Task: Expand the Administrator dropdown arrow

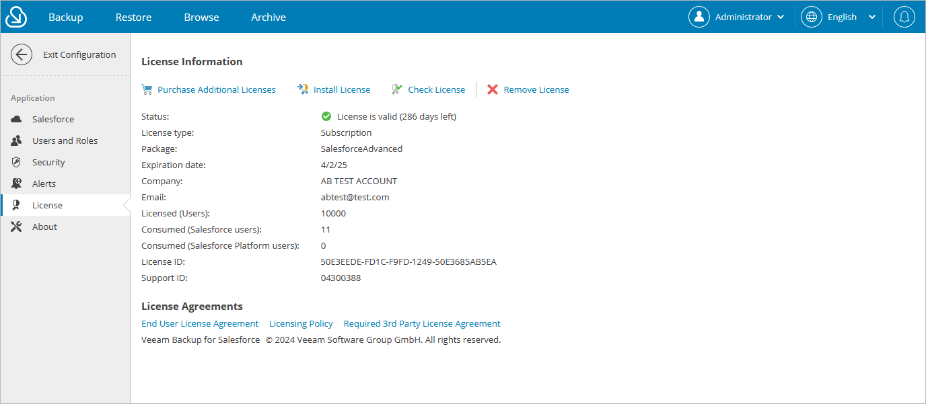Action: coord(781,17)
